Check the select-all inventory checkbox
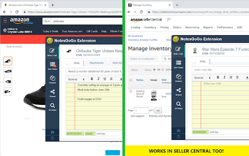The image size is (249, 156). point(131,80)
